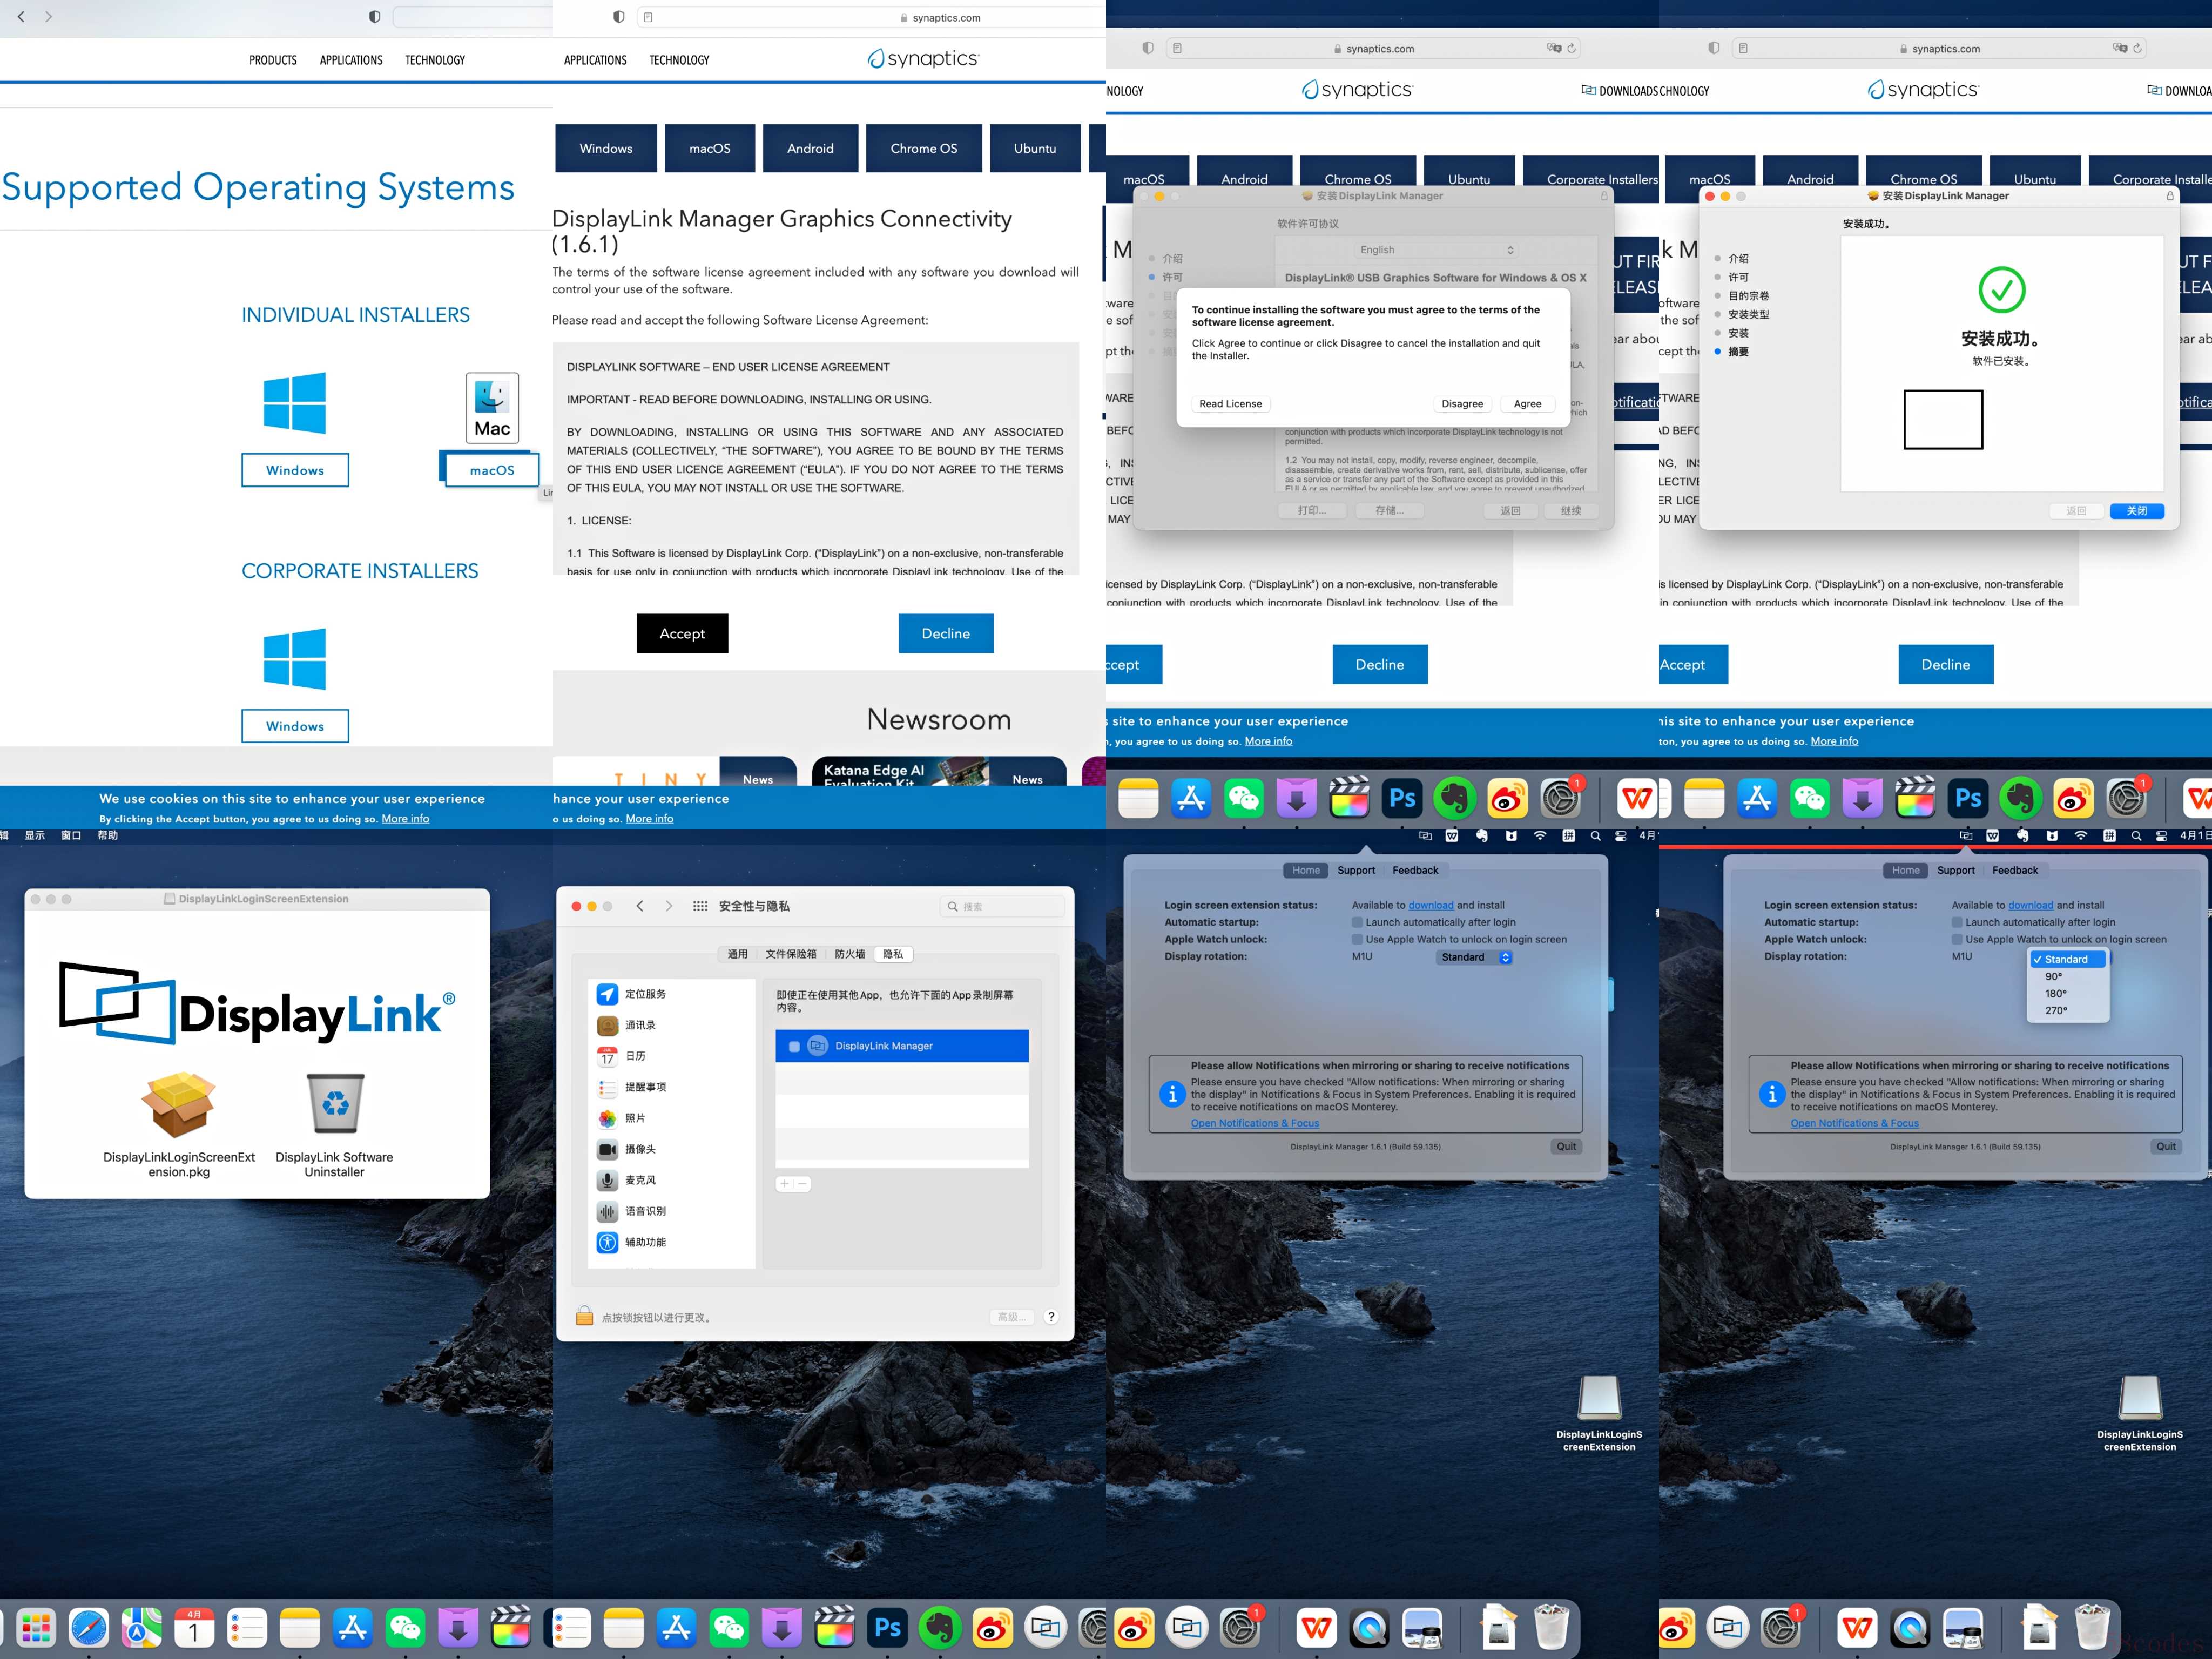Click plus button below screen recording app list
Viewport: 2212px width, 1659px height.
(x=785, y=1183)
